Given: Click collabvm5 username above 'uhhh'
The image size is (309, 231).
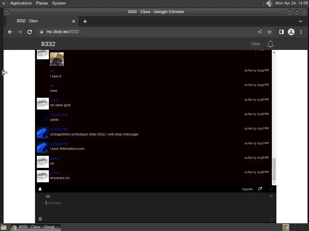Looking at the screenshot, I should pos(59,115).
